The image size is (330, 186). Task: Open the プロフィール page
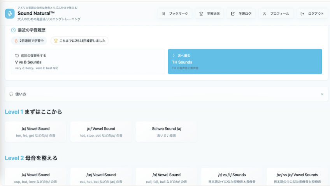click(x=276, y=14)
